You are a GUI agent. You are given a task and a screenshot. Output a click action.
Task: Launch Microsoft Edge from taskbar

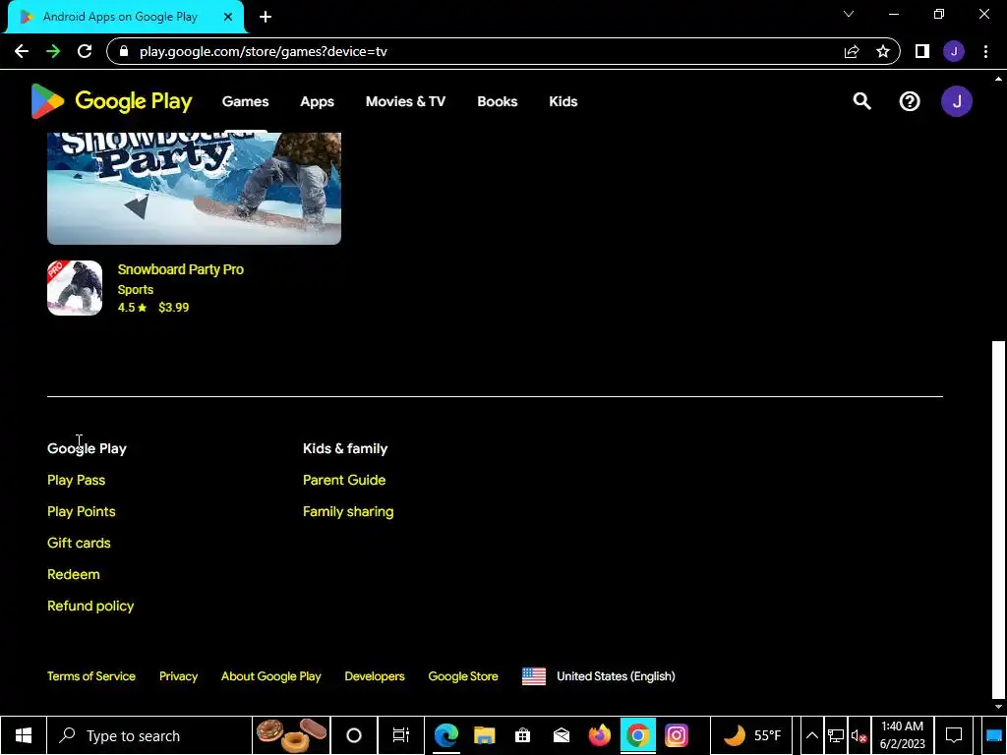point(446,735)
